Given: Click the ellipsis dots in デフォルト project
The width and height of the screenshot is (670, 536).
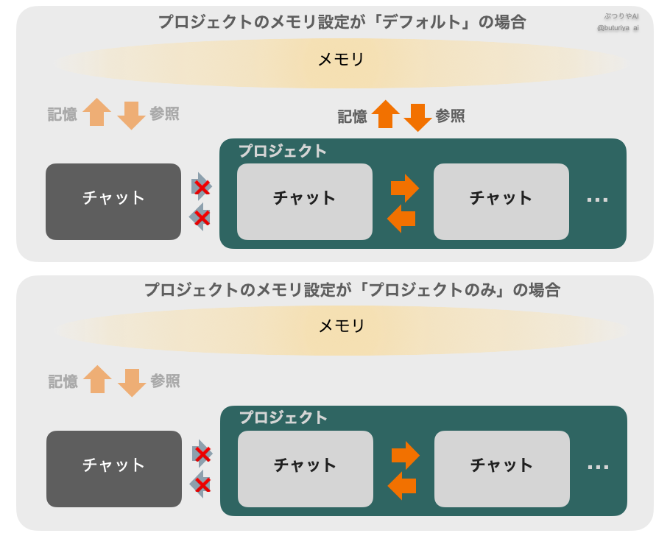Looking at the screenshot, I should (598, 200).
